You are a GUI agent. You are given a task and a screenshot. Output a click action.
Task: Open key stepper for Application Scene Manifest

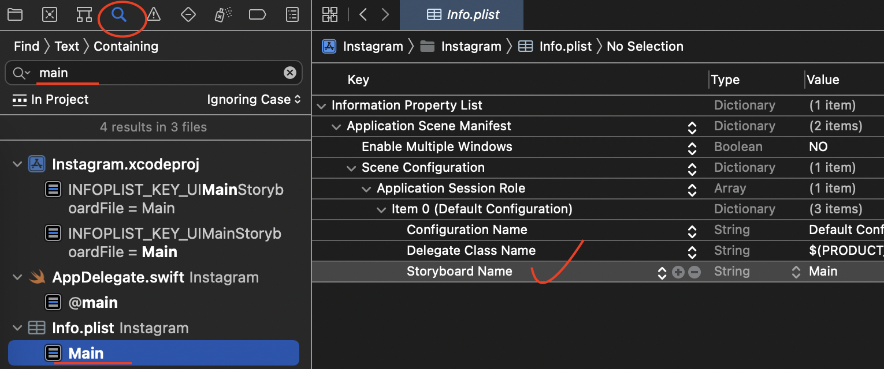(692, 127)
